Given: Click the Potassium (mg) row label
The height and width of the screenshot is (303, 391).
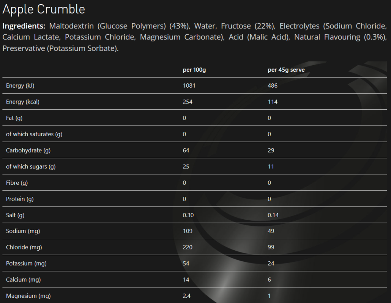Looking at the screenshot, I should [x=26, y=263].
